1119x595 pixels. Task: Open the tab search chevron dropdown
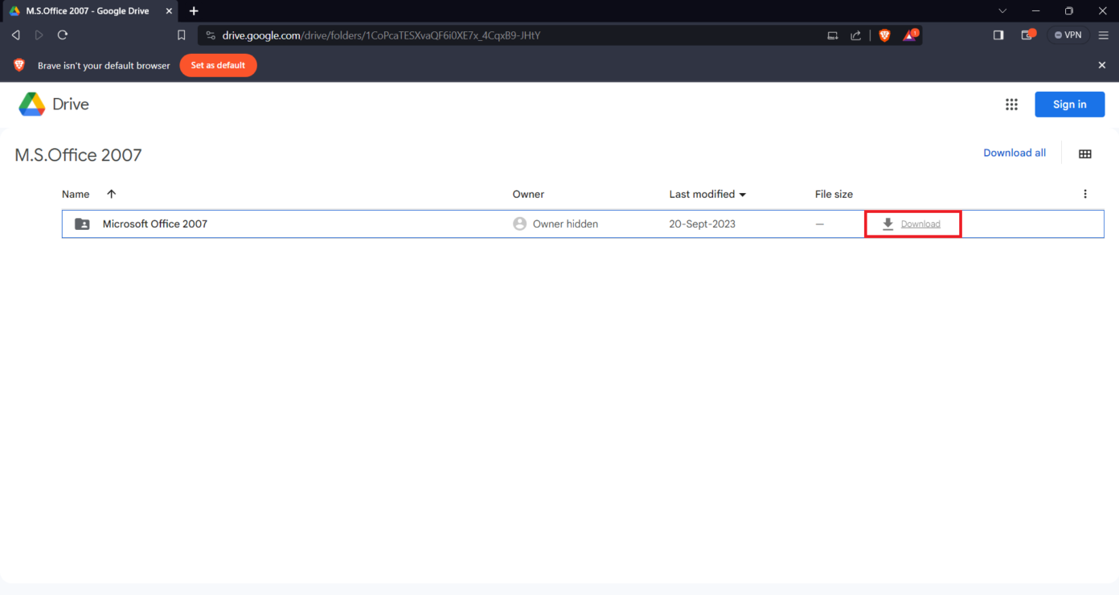[1002, 11]
